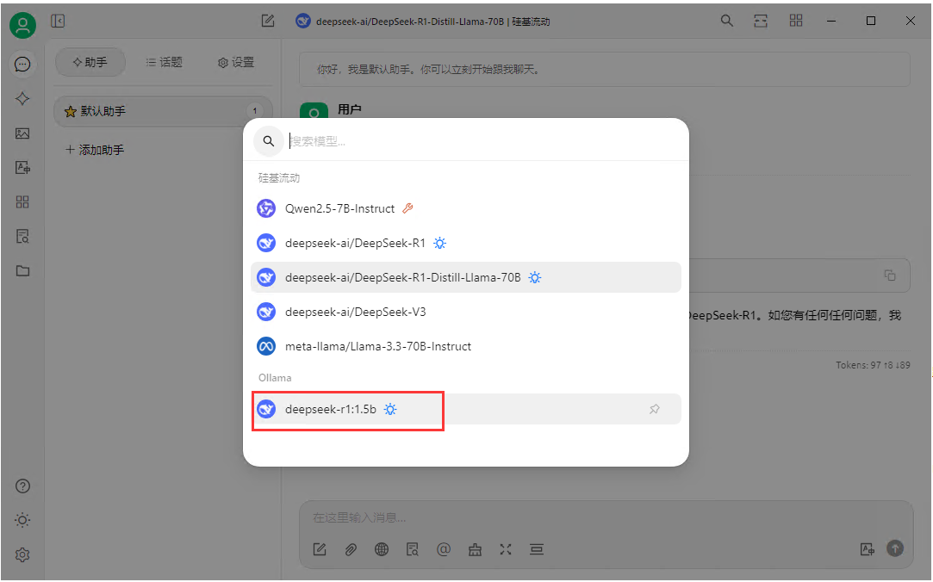The image size is (933, 582).
Task: Click new topic icon in input toolbar
Action: 320,549
